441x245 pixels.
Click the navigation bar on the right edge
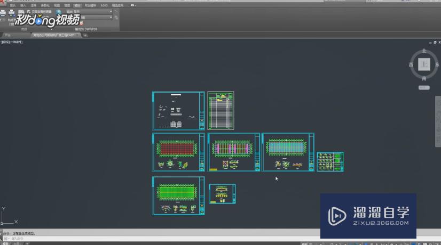pyautogui.click(x=438, y=121)
